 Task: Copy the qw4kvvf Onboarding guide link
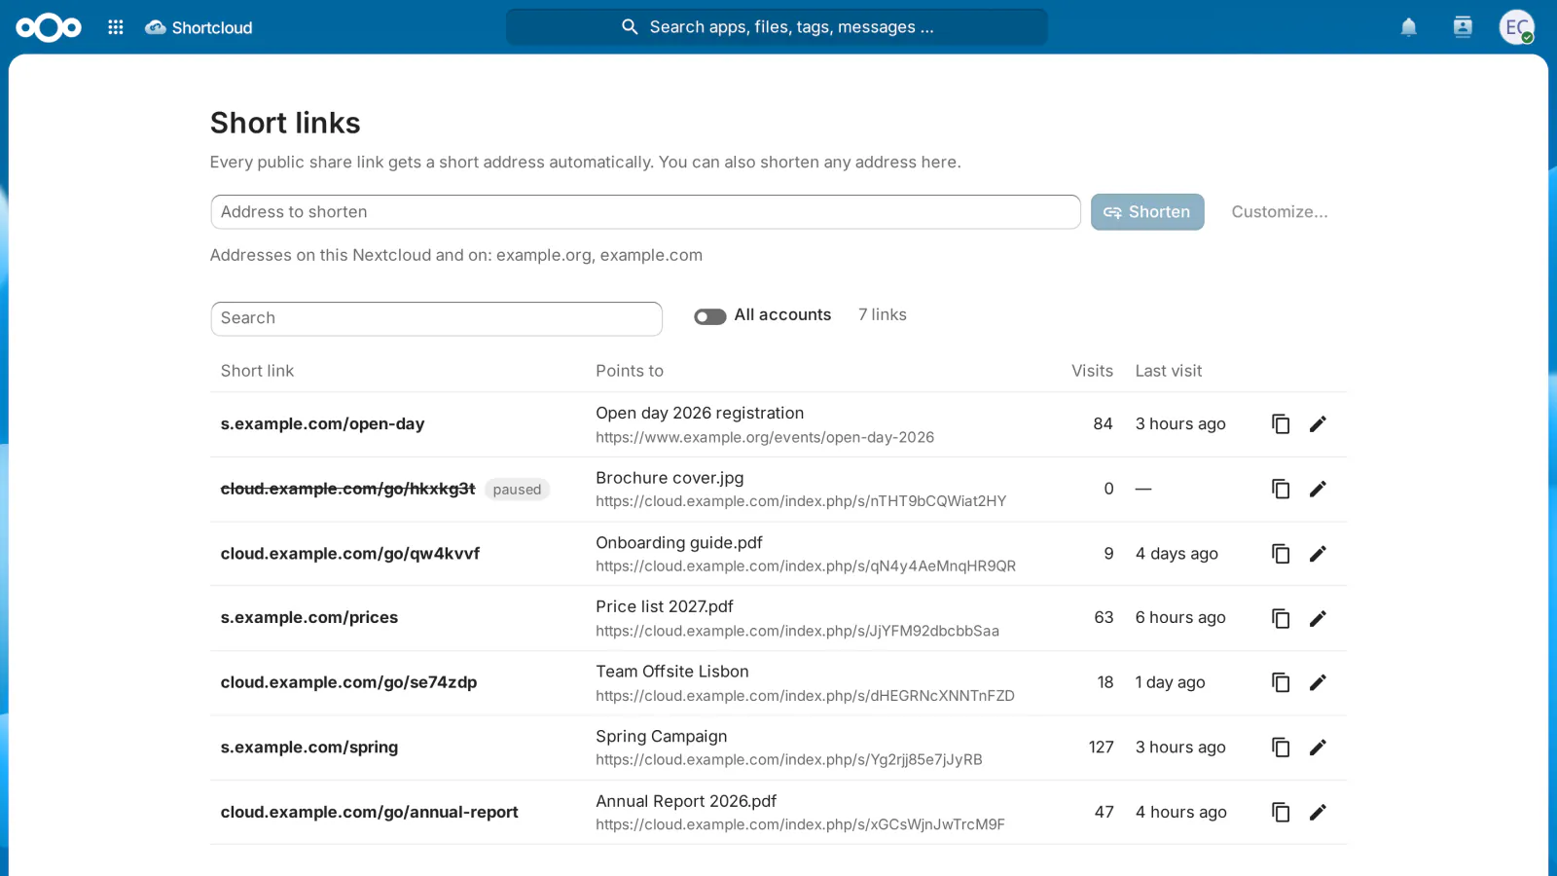[x=1281, y=554]
